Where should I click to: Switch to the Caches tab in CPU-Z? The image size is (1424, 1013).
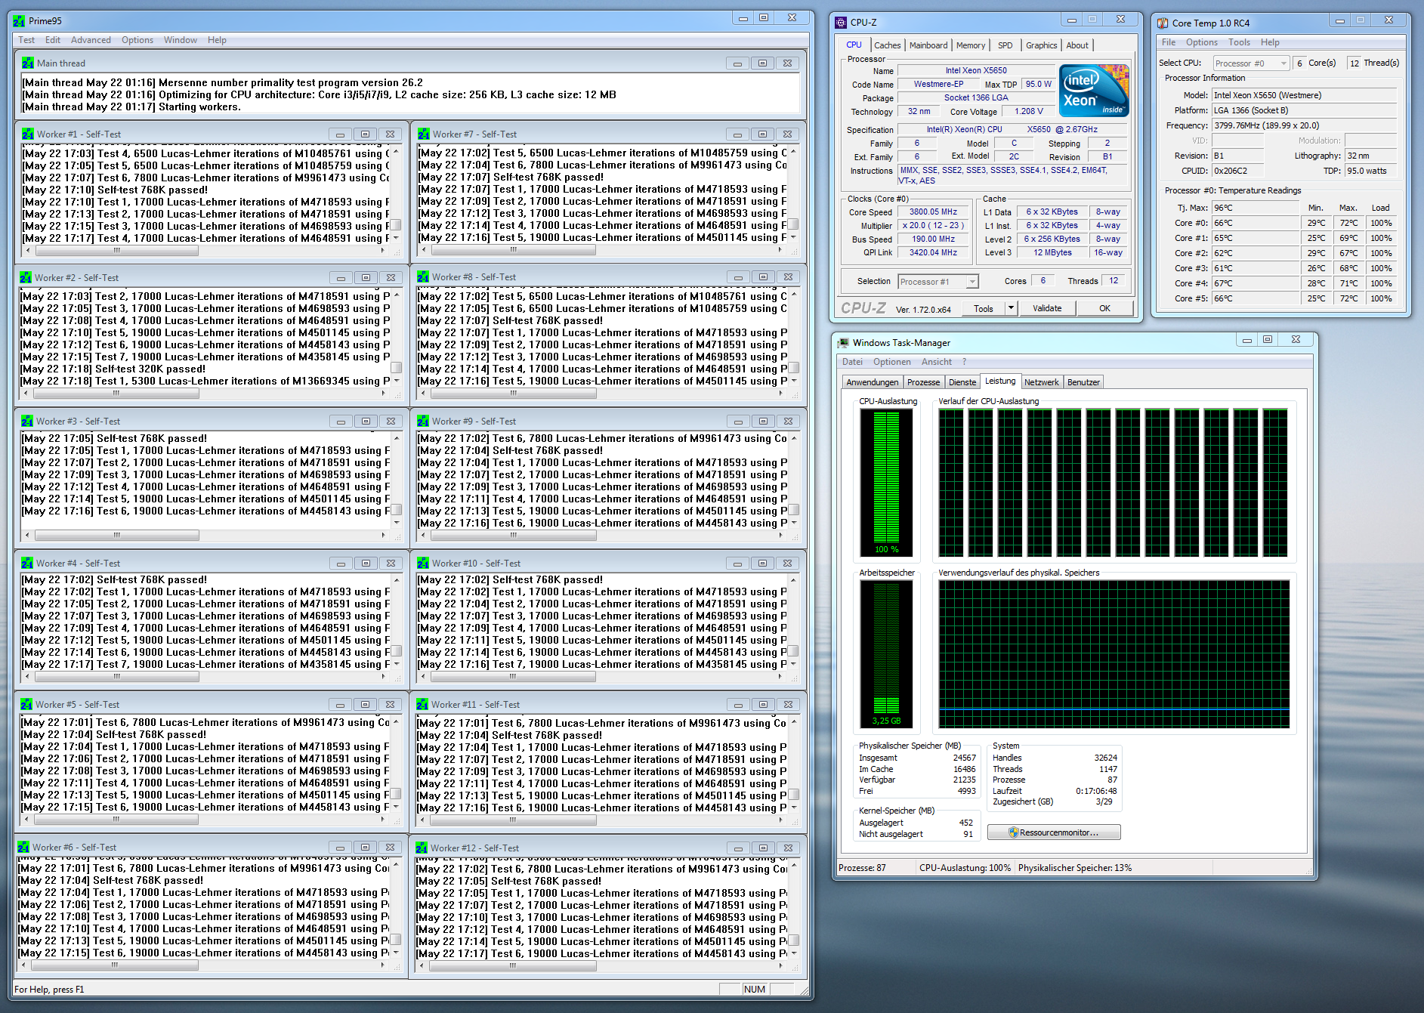click(x=887, y=45)
